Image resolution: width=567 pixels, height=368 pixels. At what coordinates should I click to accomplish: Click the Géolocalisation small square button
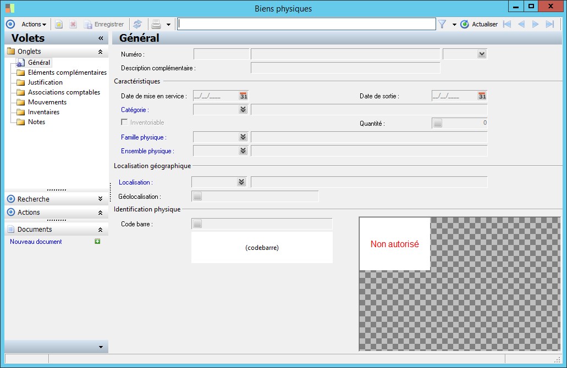[197, 196]
